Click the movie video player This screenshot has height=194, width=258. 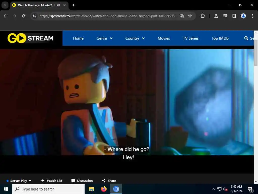(x=127, y=102)
